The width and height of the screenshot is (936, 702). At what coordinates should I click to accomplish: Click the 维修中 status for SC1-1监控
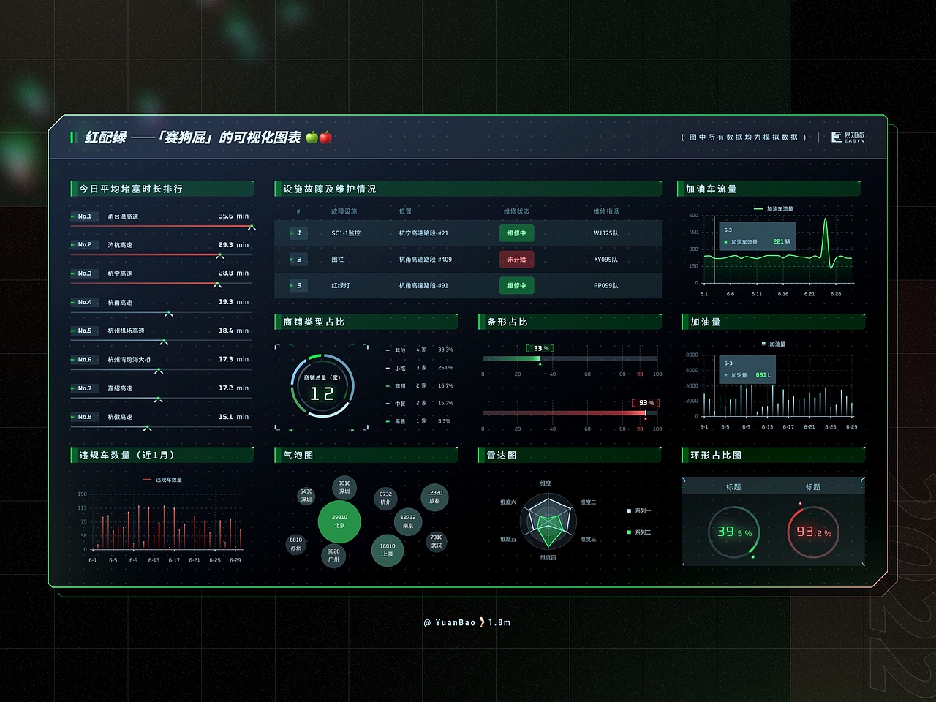(x=516, y=233)
